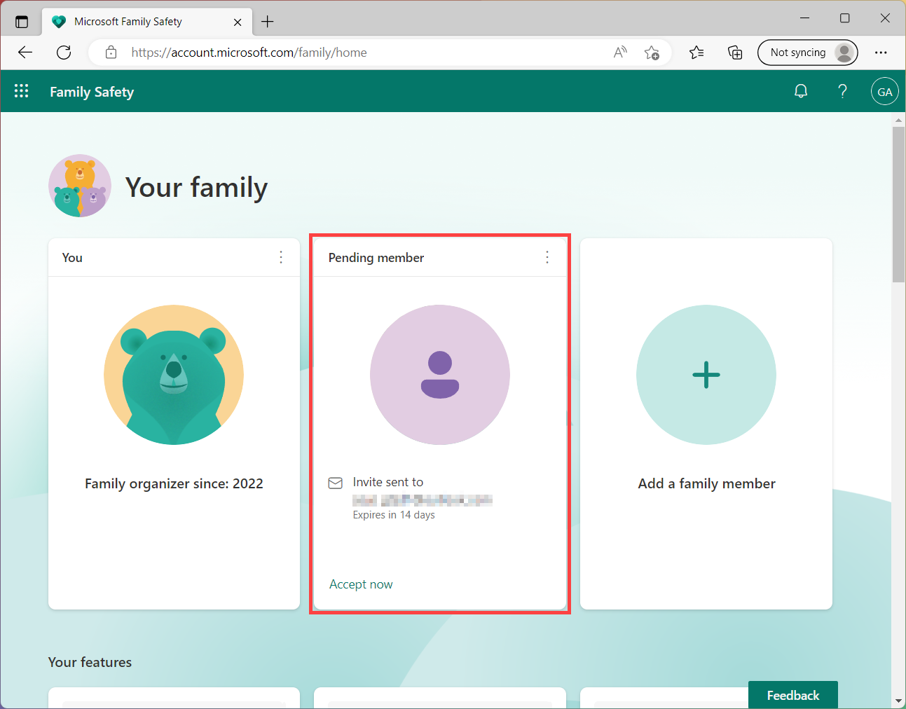Click the Your features heading
This screenshot has height=709, width=906.
point(90,662)
